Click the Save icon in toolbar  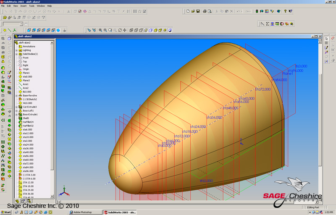click(198, 11)
